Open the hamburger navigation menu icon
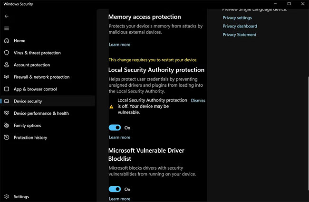Viewport: 309px width, 202px height. [x=7, y=28]
